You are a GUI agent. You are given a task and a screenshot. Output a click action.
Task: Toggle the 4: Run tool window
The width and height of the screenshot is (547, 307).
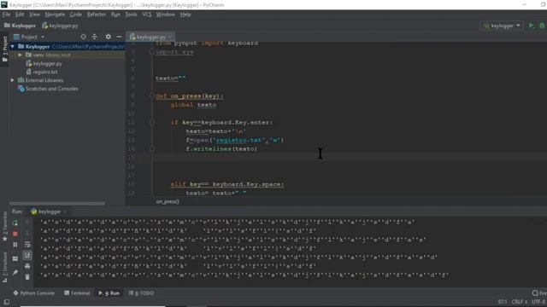(x=109, y=293)
